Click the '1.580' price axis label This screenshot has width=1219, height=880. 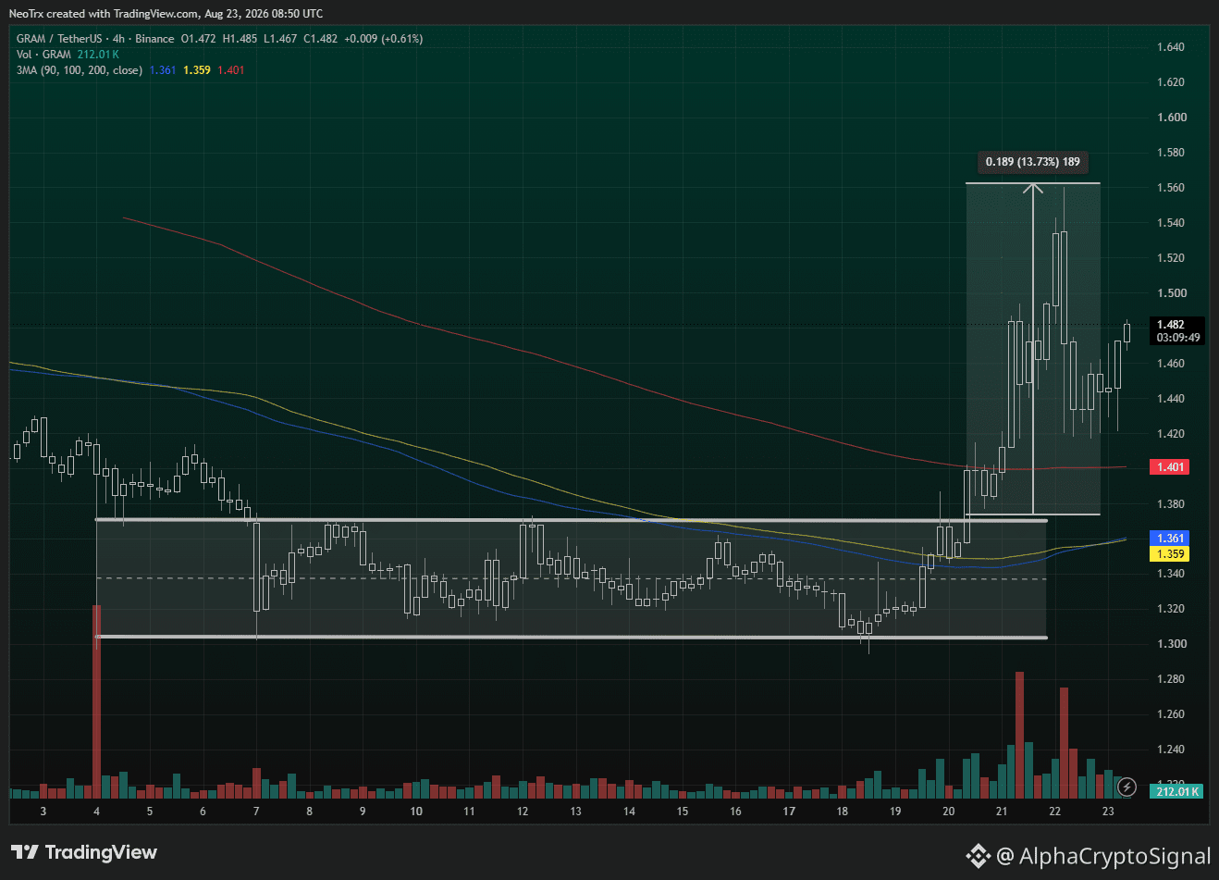click(x=1171, y=153)
